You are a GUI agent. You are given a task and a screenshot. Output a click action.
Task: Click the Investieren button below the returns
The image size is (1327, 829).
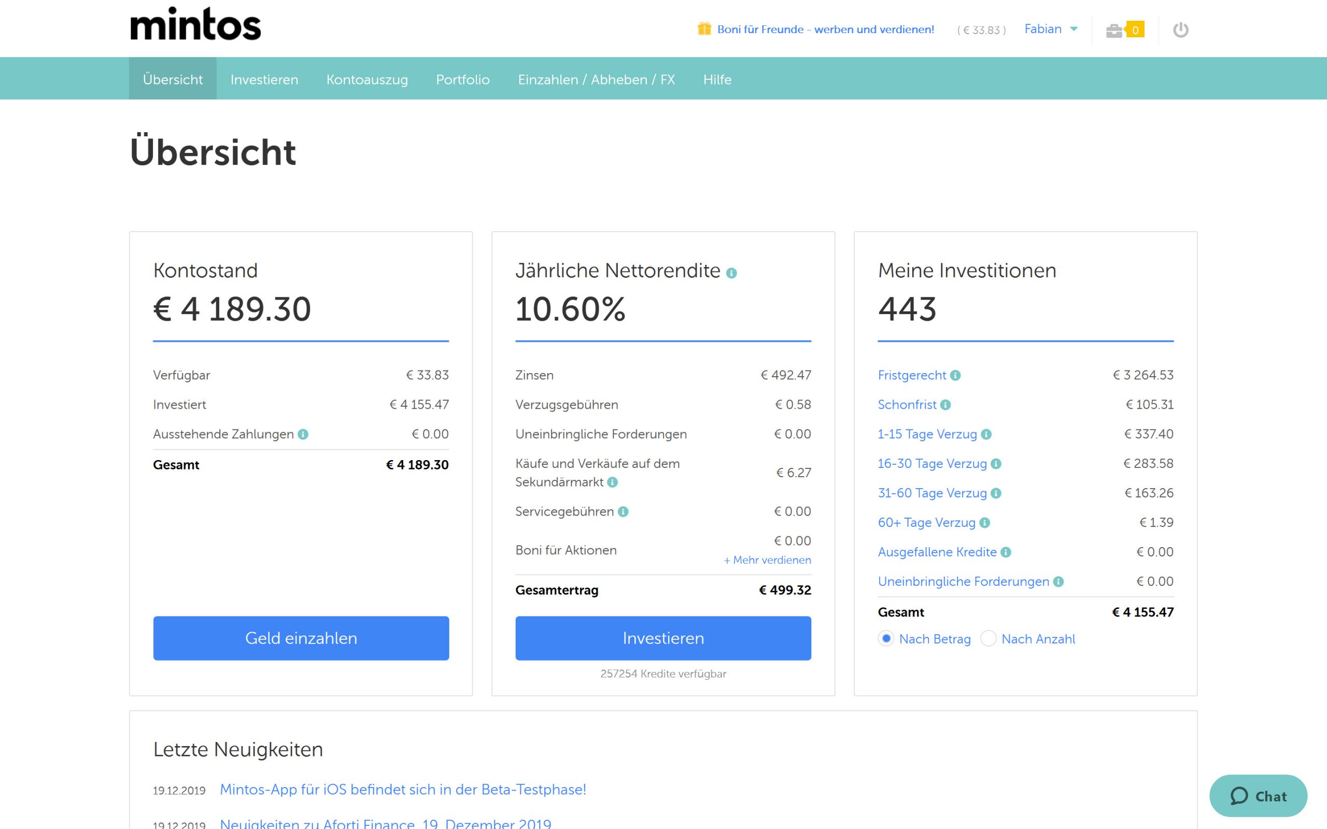[662, 638]
